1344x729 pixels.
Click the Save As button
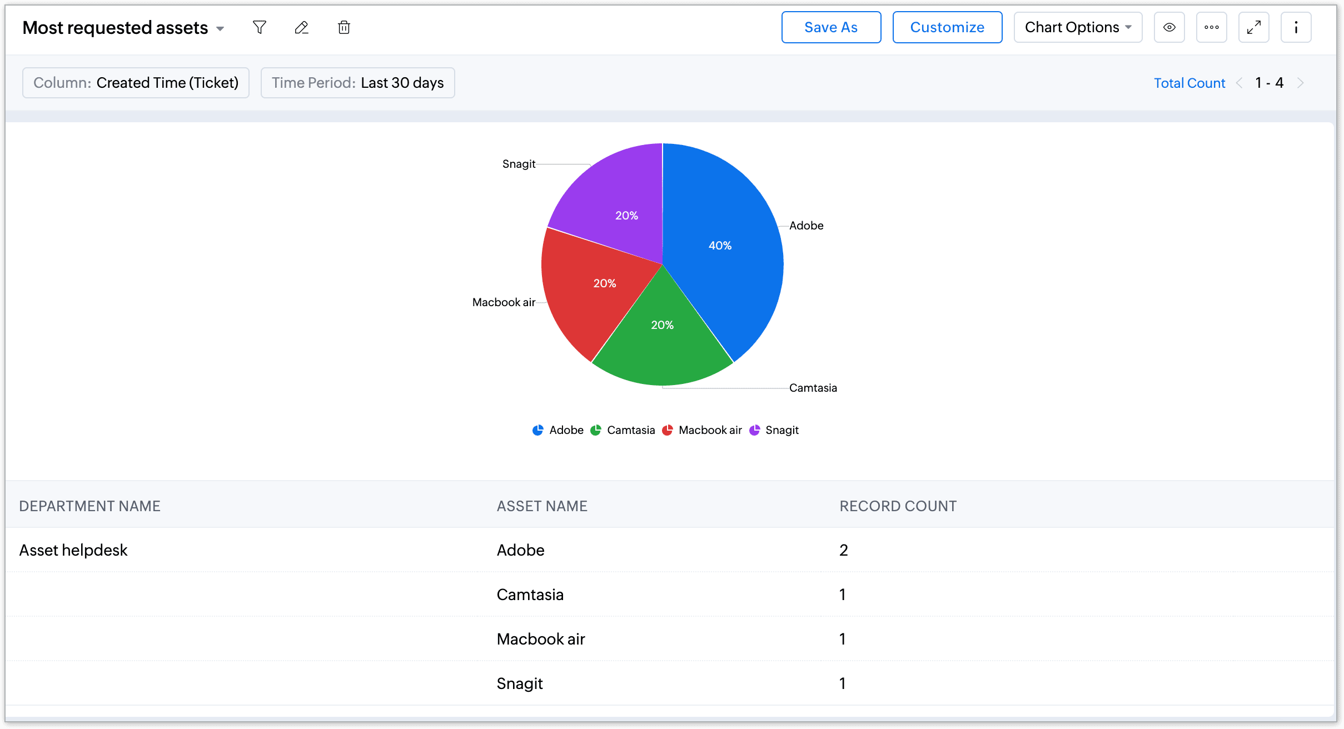click(830, 27)
